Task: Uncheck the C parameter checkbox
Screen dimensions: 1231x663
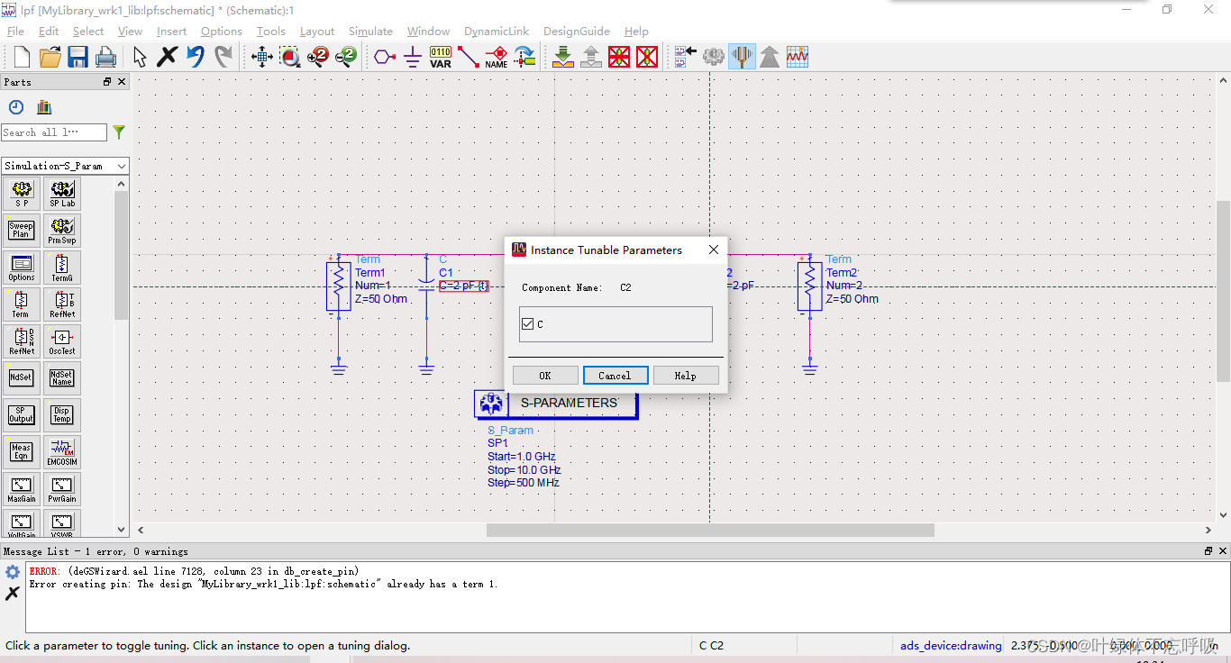Action: coord(528,324)
